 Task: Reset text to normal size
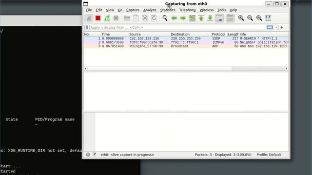(259, 18)
